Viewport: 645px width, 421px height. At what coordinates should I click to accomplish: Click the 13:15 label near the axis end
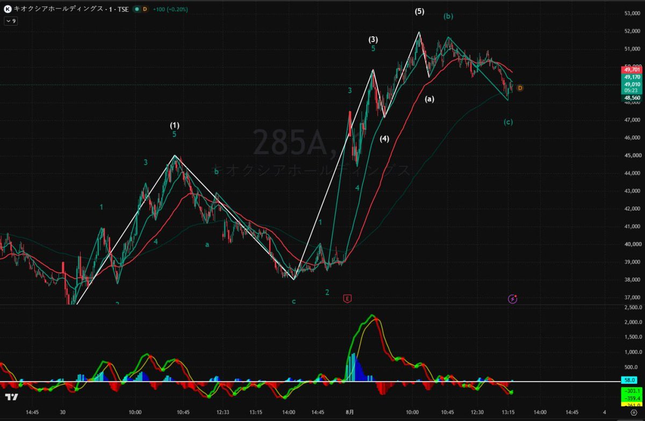pos(508,412)
